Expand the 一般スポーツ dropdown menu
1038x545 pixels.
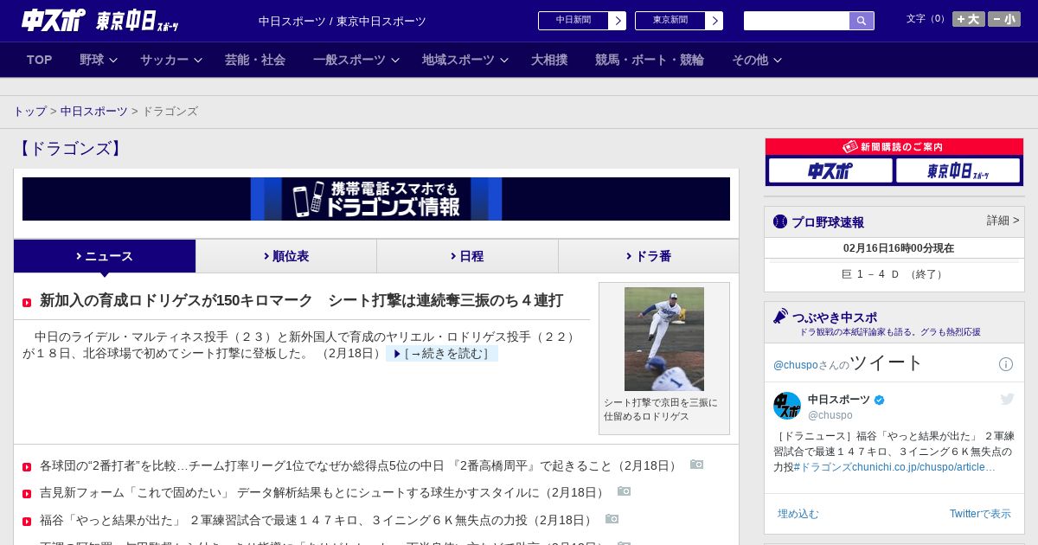[356, 60]
